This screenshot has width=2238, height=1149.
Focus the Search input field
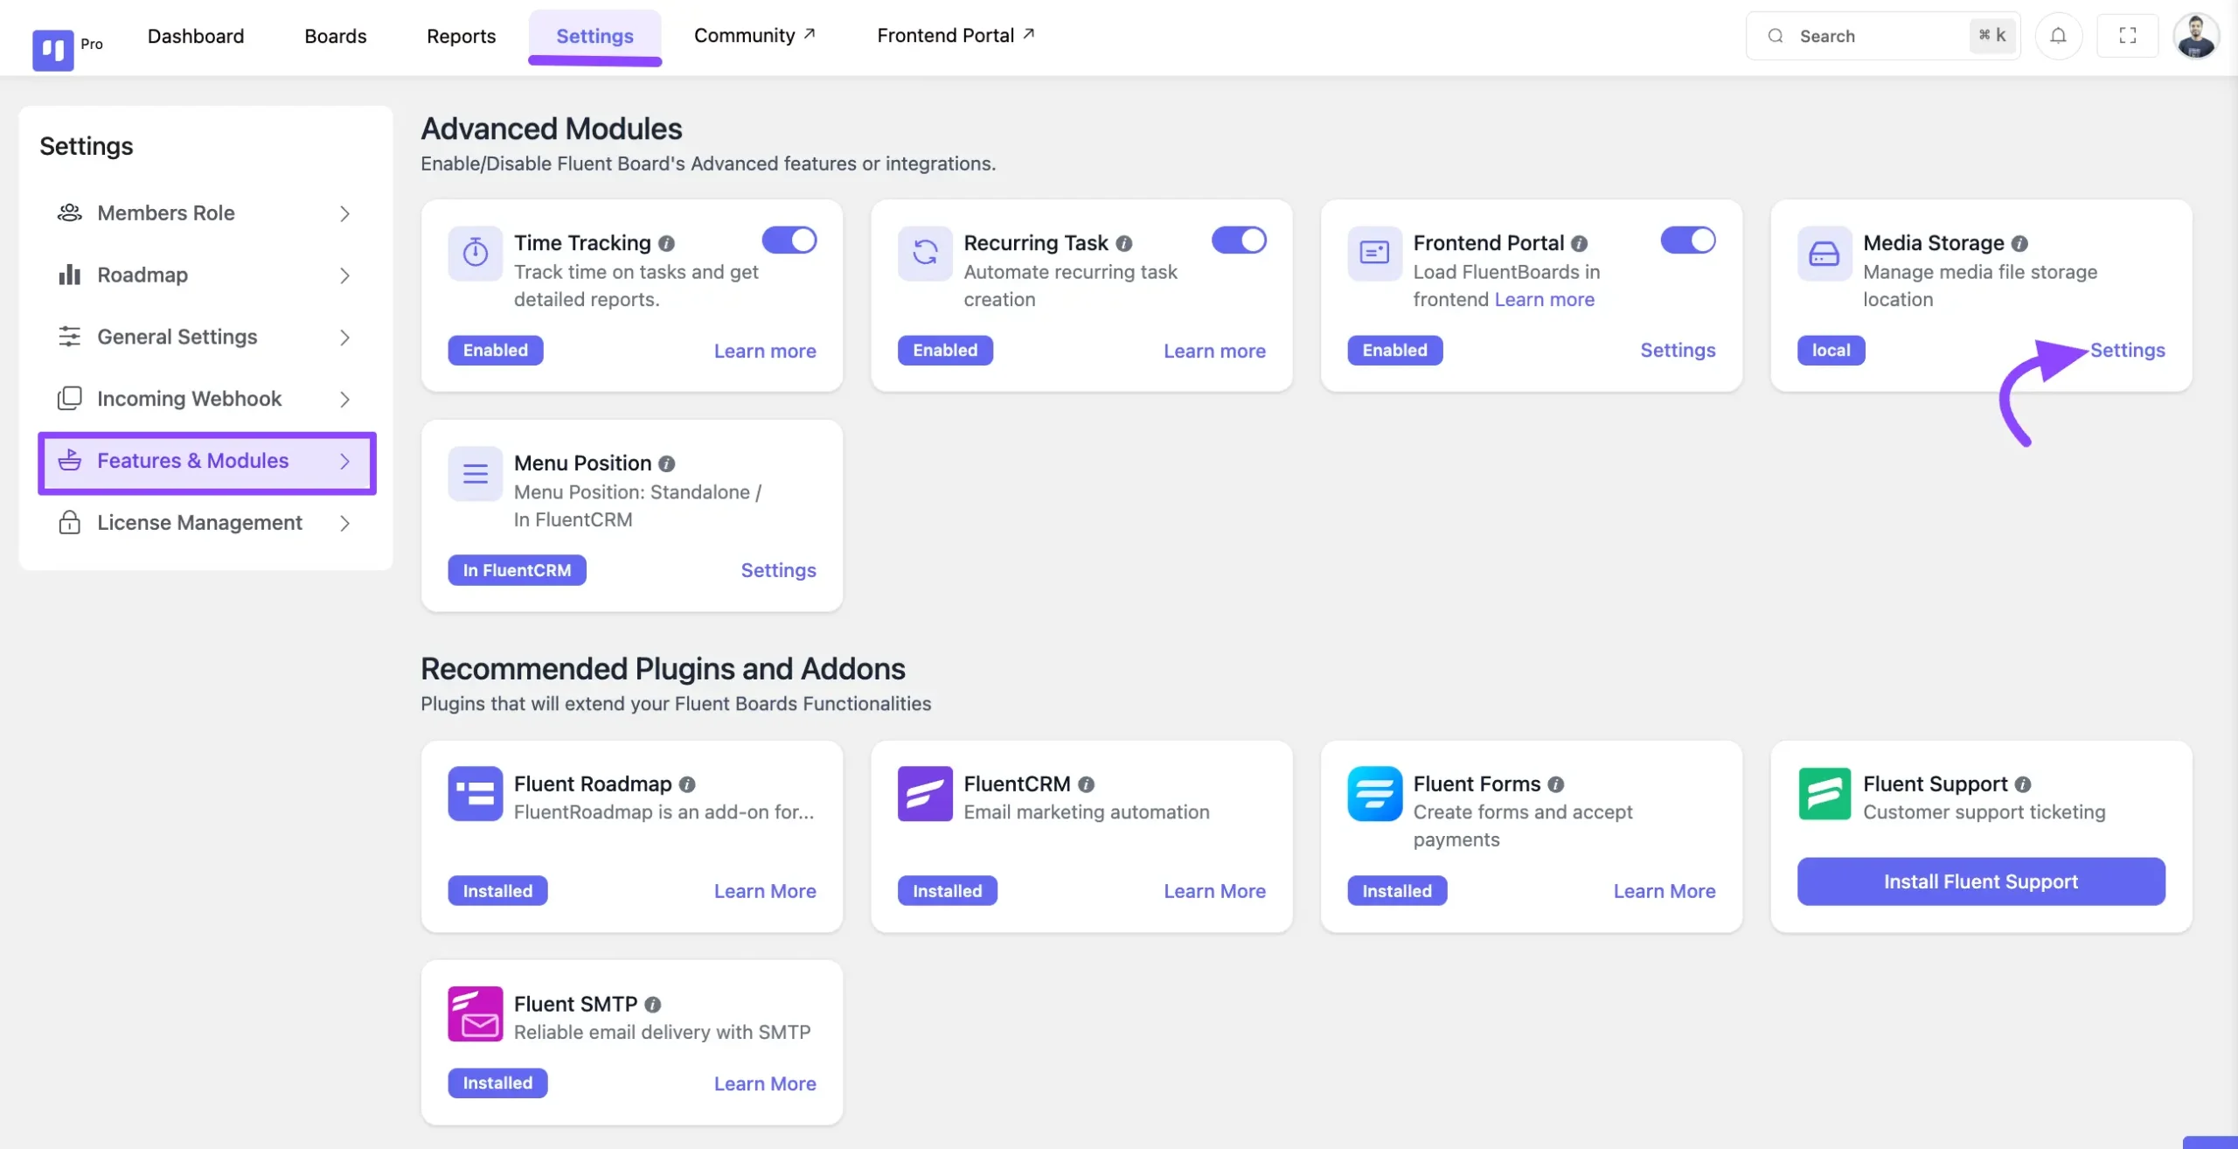coord(1883,36)
